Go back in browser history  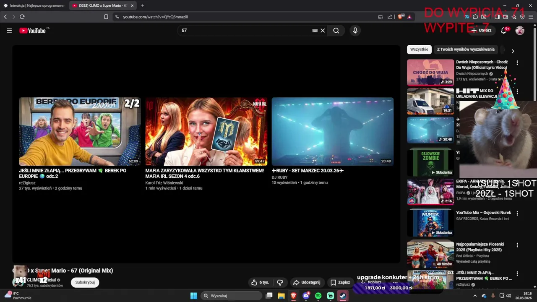(x=5, y=17)
